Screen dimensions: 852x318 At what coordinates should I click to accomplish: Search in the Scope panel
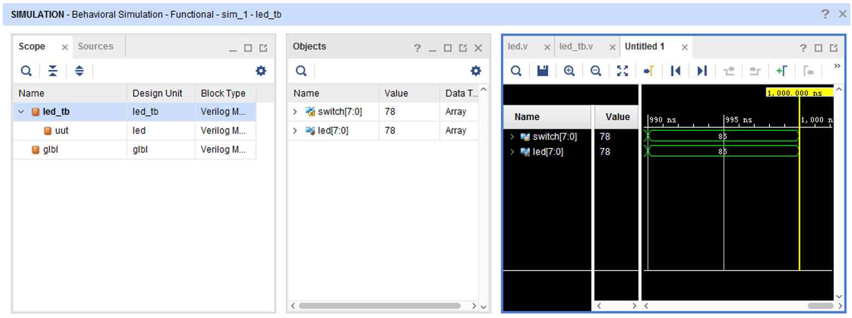pyautogui.click(x=26, y=71)
